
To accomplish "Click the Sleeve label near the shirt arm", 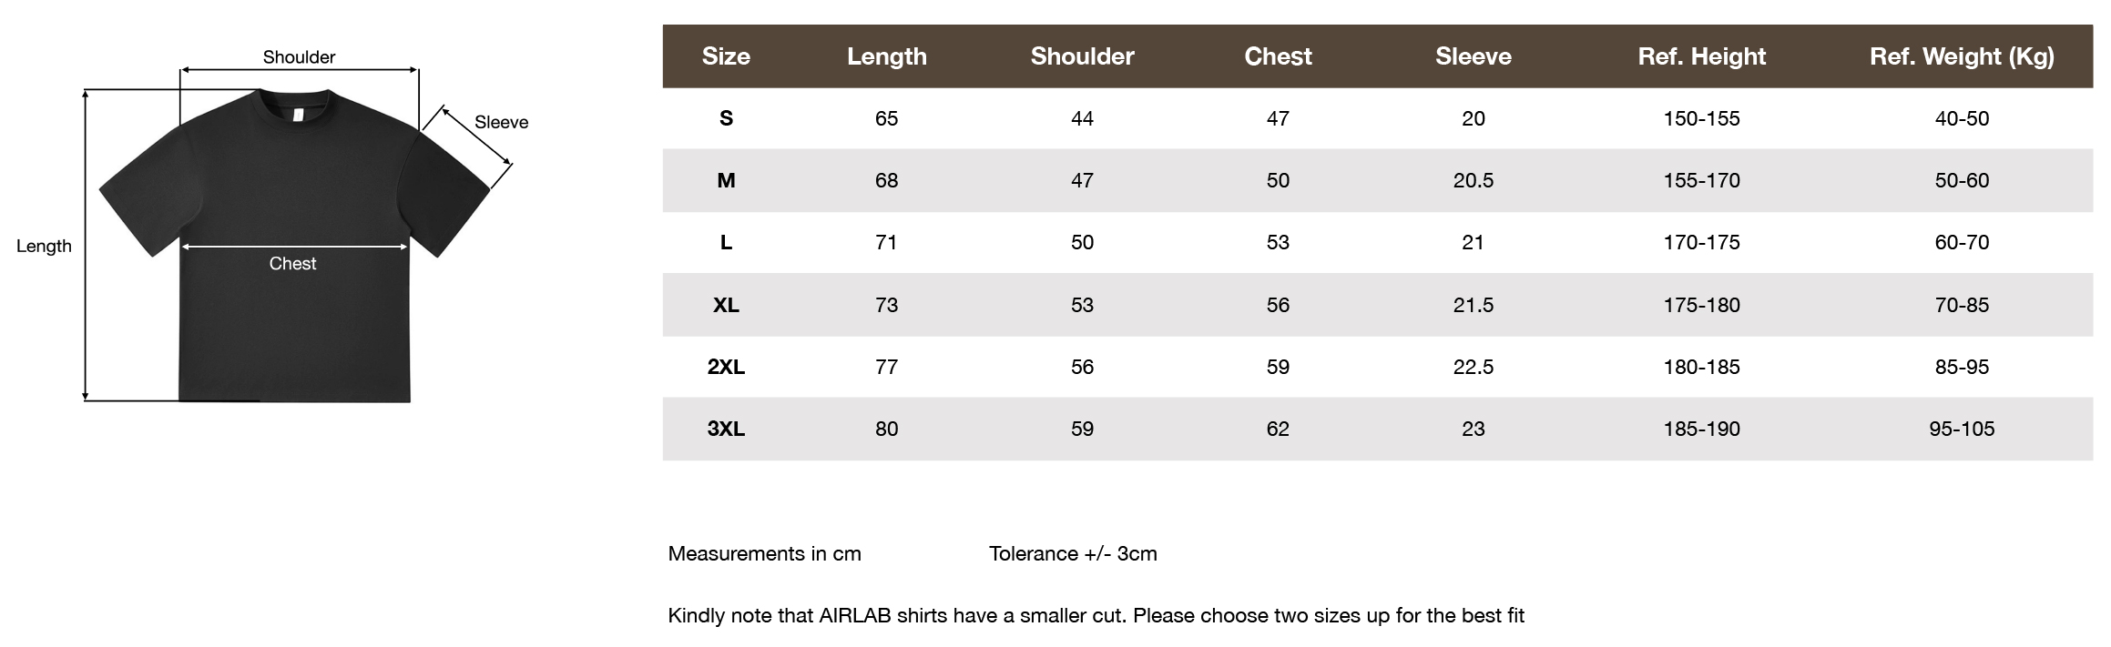I will (501, 122).
